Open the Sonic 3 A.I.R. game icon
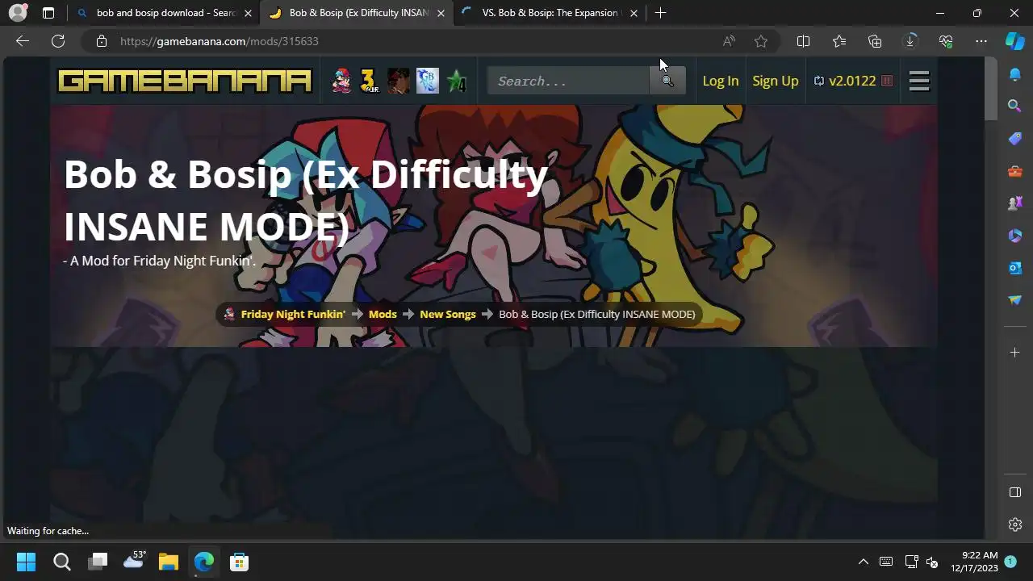The image size is (1033, 581). pos(370,81)
